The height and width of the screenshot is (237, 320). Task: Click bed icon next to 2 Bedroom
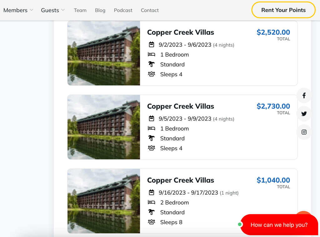point(152,202)
